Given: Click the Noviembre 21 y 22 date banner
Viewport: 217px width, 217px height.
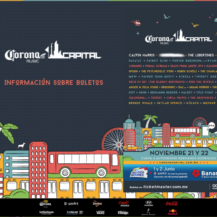Looking at the screenshot, I should coord(179,153).
